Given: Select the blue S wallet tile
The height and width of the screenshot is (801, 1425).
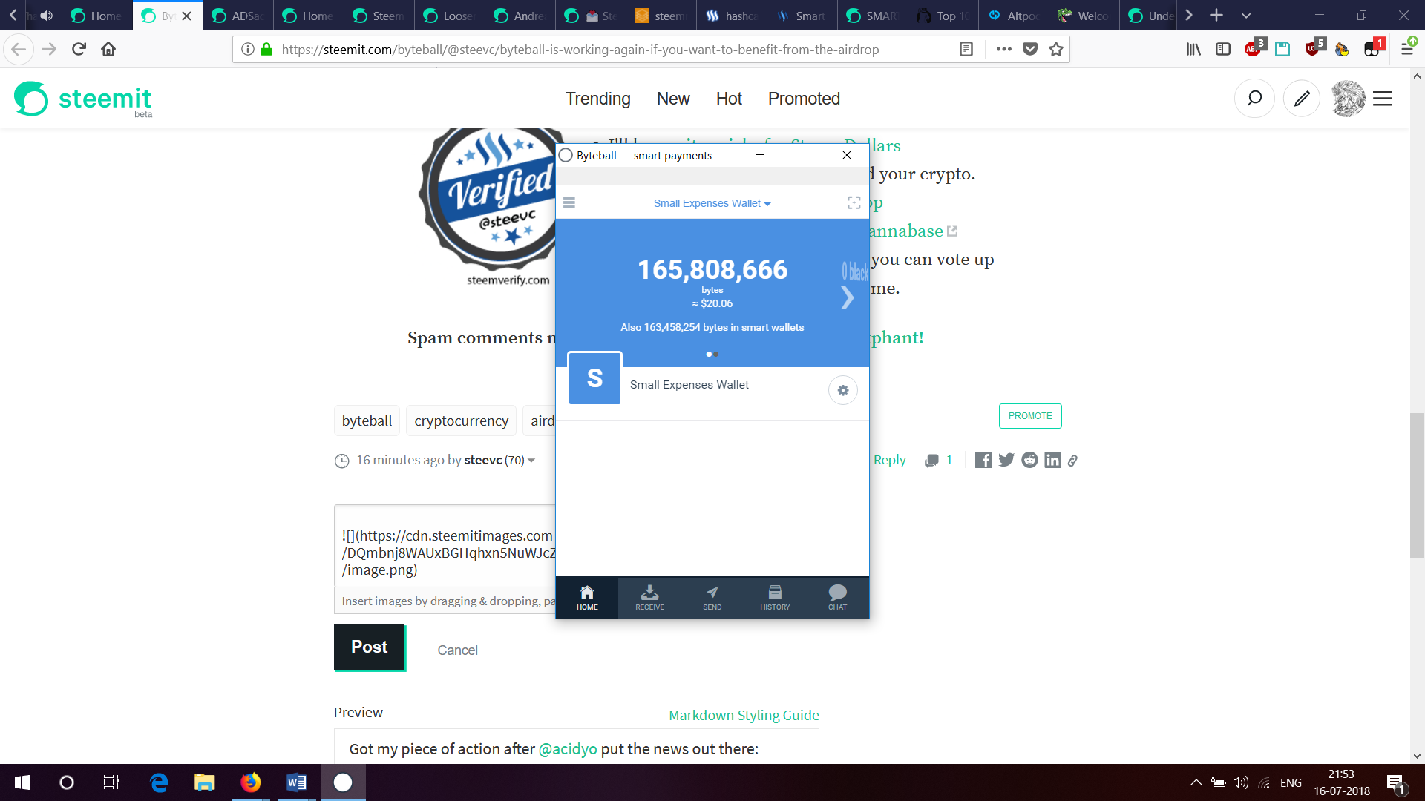Looking at the screenshot, I should [x=594, y=378].
